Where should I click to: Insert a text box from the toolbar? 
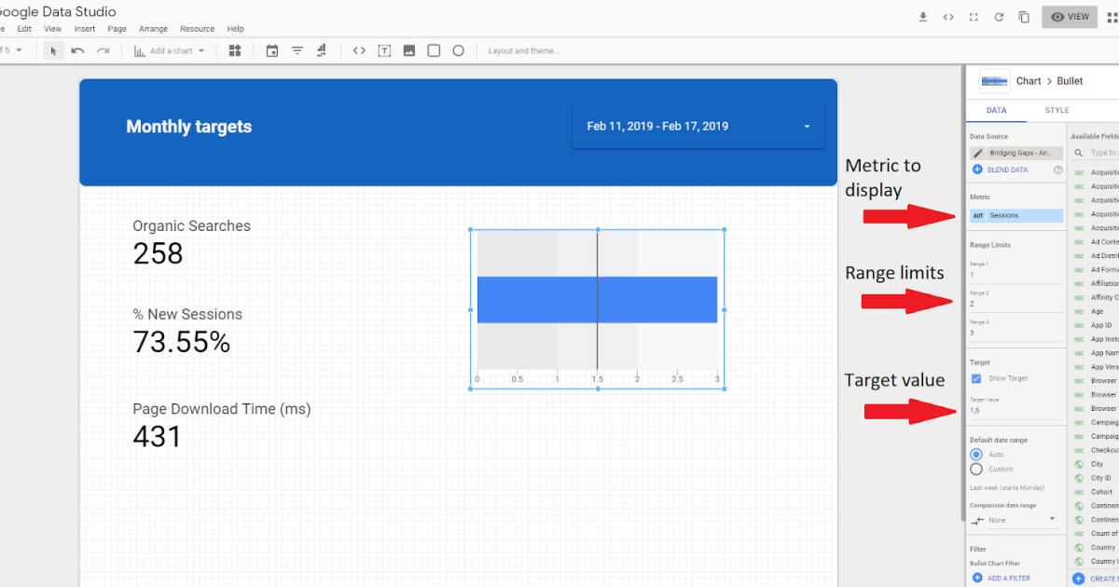[x=384, y=50]
